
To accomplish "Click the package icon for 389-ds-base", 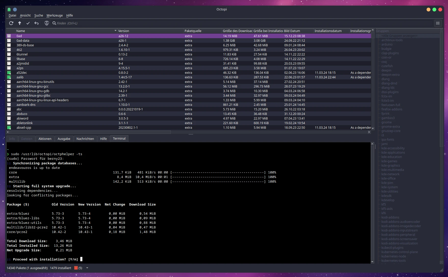I will [x=9, y=45].
